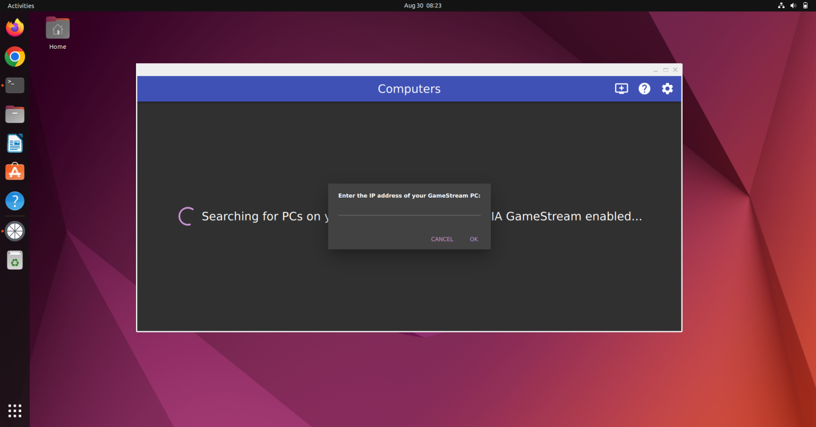Open the document editor from the dock
816x427 pixels.
[x=14, y=143]
